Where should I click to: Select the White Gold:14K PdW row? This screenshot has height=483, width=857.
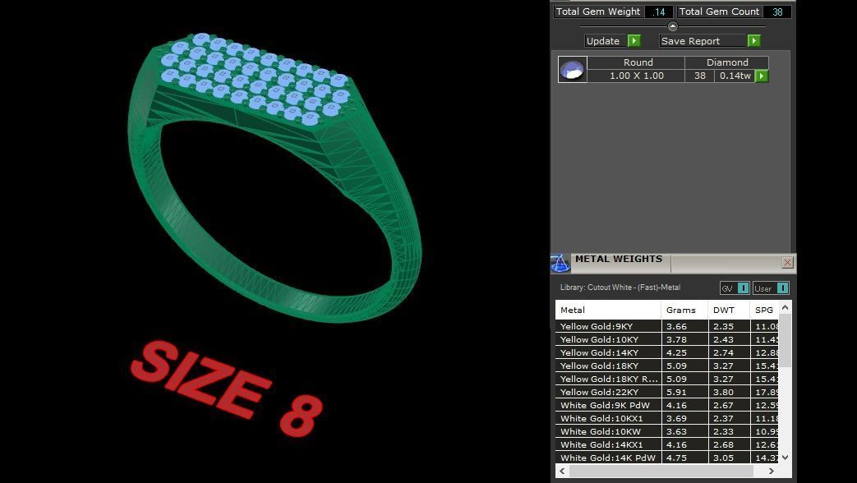(667, 458)
